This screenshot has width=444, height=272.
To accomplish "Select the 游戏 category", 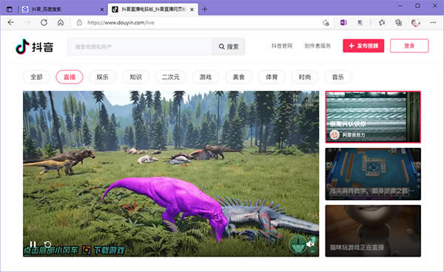I will tap(206, 77).
